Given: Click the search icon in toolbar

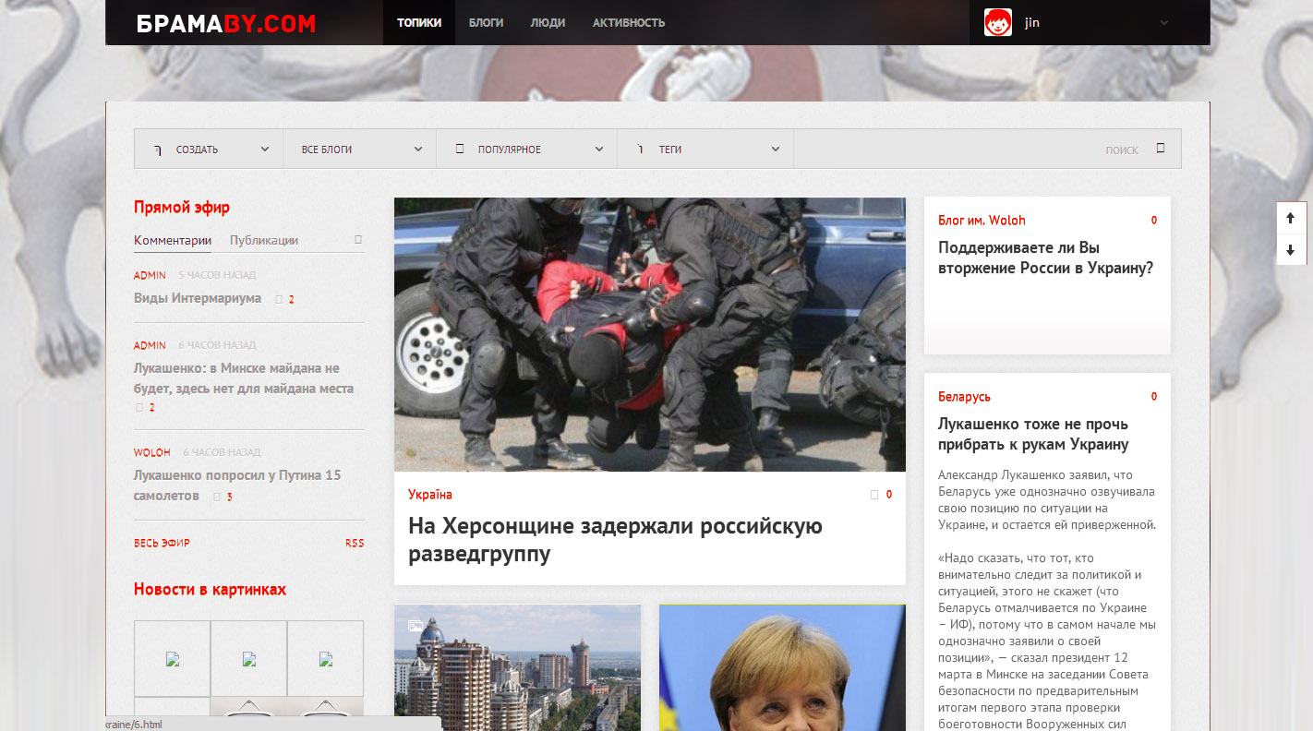Looking at the screenshot, I should 1161,149.
